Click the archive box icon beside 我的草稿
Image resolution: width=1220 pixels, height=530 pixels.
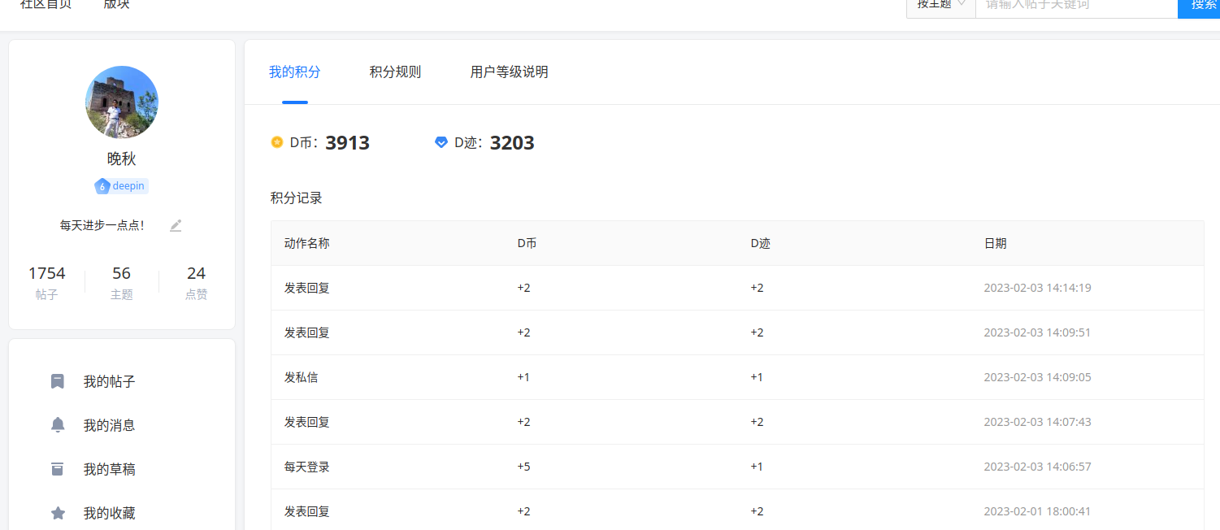[58, 469]
